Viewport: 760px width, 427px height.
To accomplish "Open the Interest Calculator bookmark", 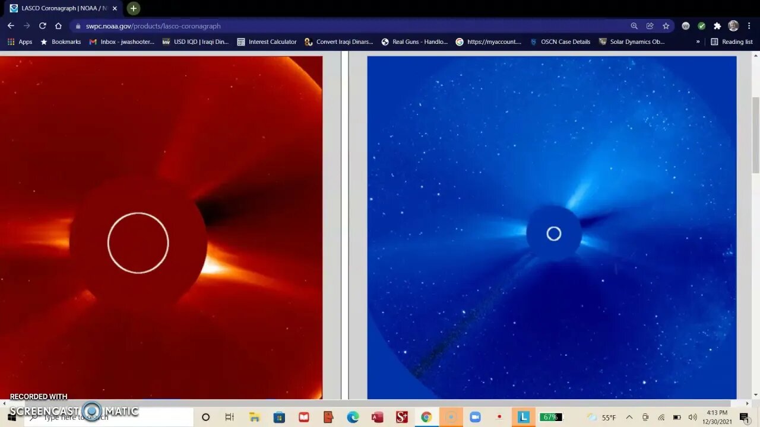I will pyautogui.click(x=267, y=42).
